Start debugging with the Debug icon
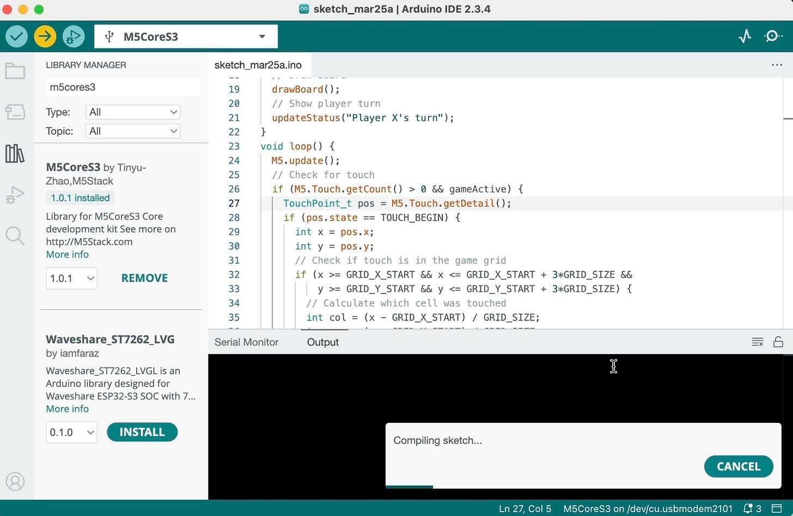The width and height of the screenshot is (793, 516). 74,37
